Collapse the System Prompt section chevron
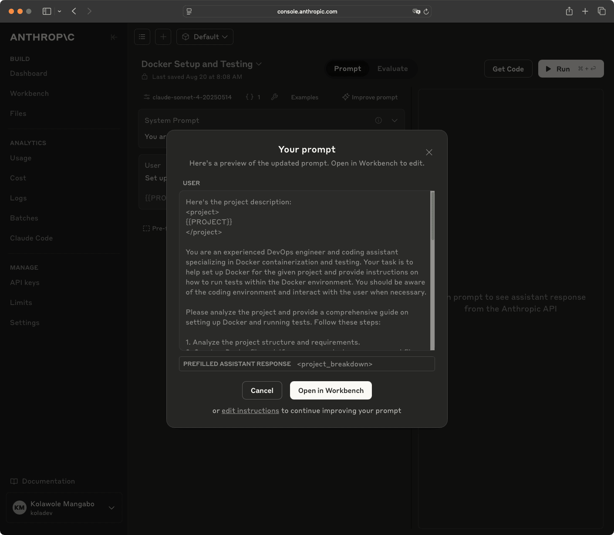 pyautogui.click(x=395, y=120)
